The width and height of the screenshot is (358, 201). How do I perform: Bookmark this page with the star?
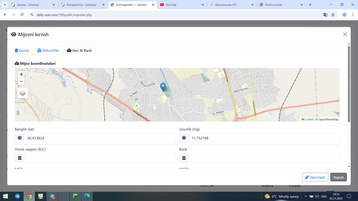point(333,15)
